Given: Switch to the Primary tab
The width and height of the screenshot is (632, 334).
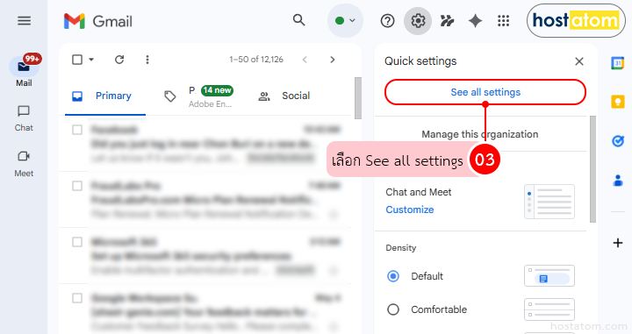Looking at the screenshot, I should (105, 96).
